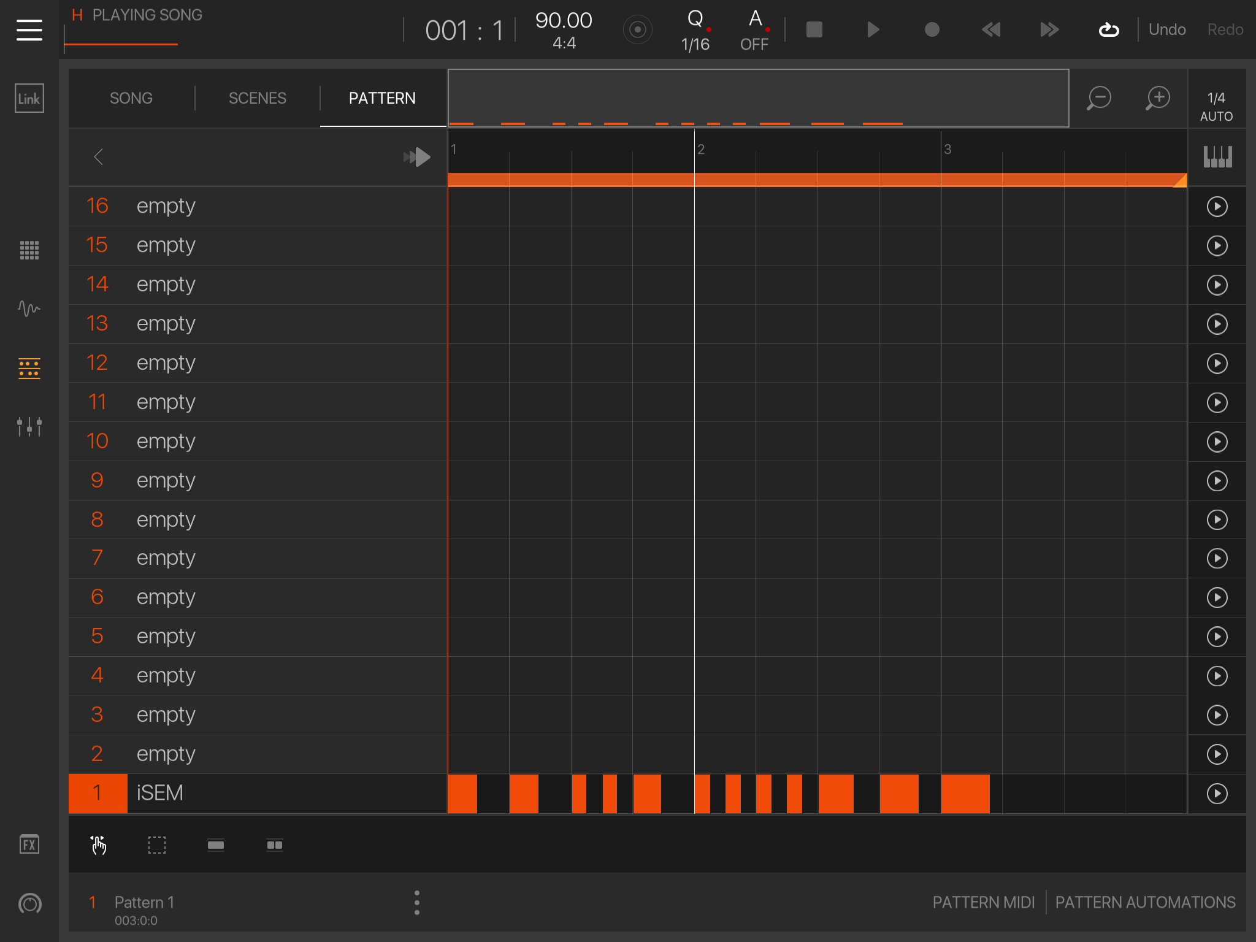
Task: Switch to the SCENES tab
Action: 258,98
